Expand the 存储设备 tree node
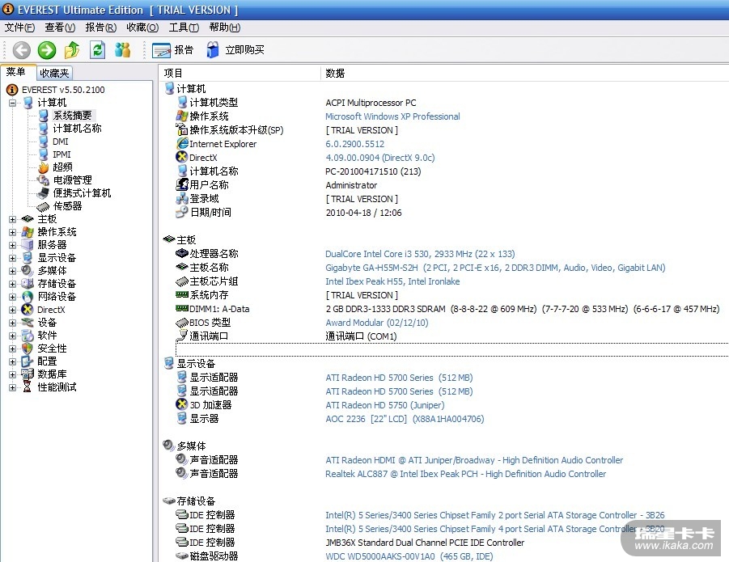The width and height of the screenshot is (729, 562). click(x=13, y=284)
